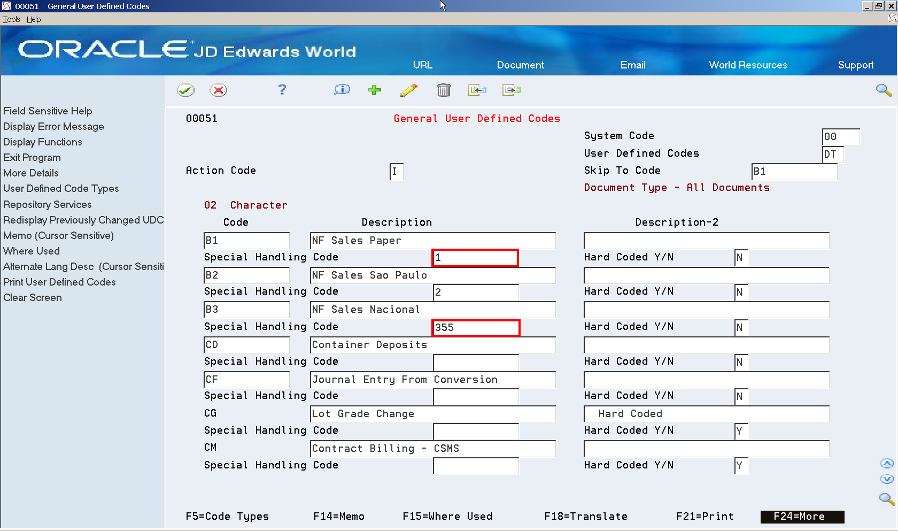898x531 pixels.
Task: Open the URL link in the header
Action: [422, 65]
